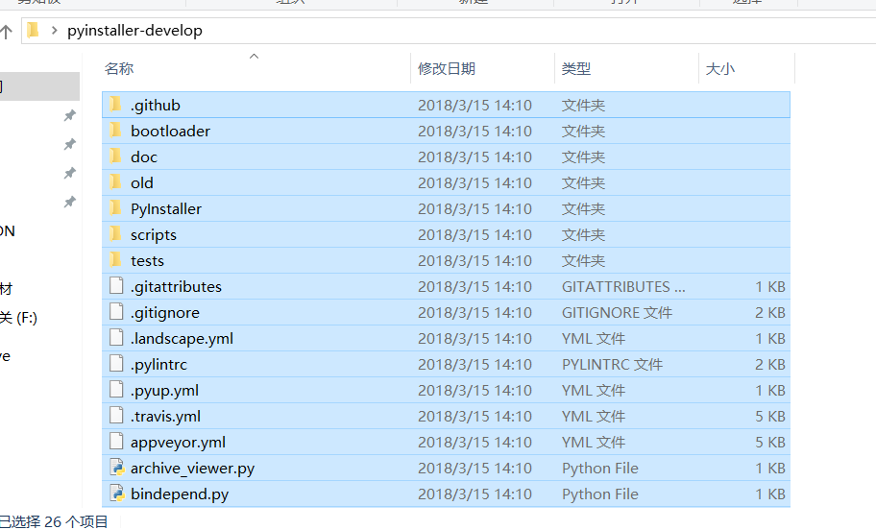Click the 2 KB size of .pylintrc
This screenshot has width=876, height=530.
pyautogui.click(x=770, y=365)
